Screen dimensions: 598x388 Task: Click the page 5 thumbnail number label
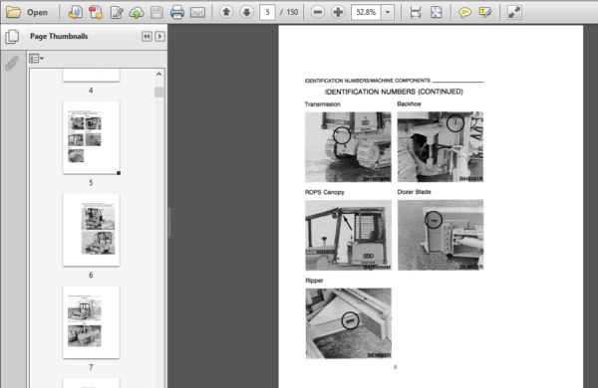[91, 183]
